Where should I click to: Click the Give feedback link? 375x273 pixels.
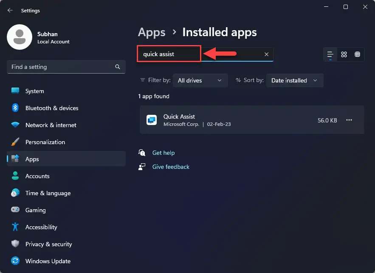(171, 167)
